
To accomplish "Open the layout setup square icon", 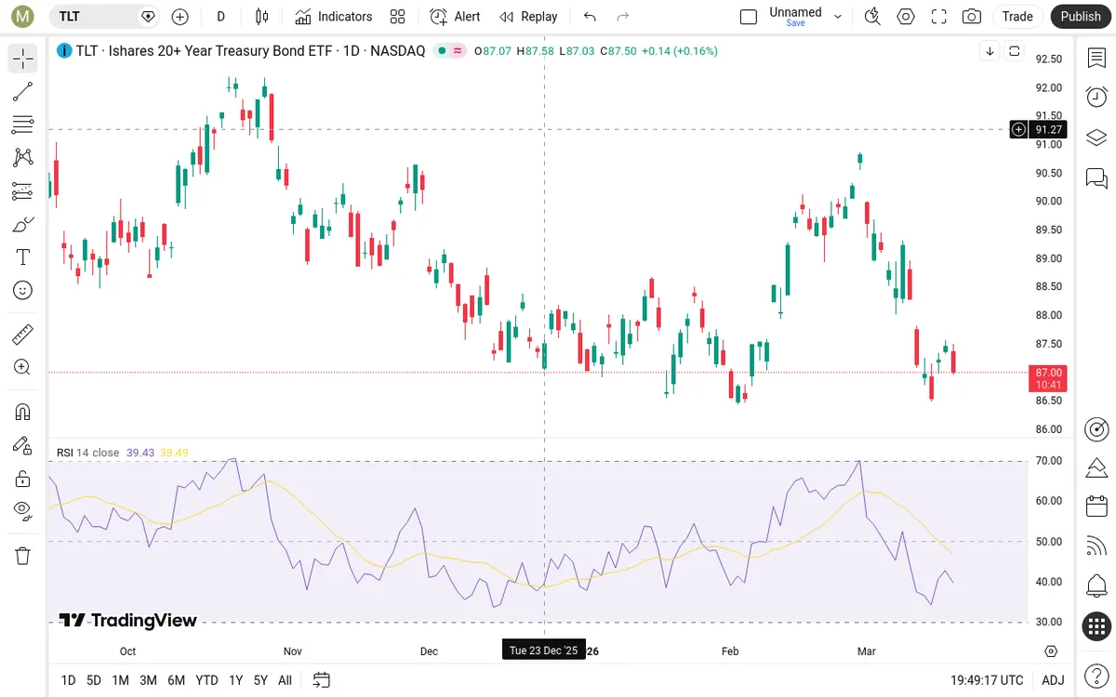I will (749, 16).
